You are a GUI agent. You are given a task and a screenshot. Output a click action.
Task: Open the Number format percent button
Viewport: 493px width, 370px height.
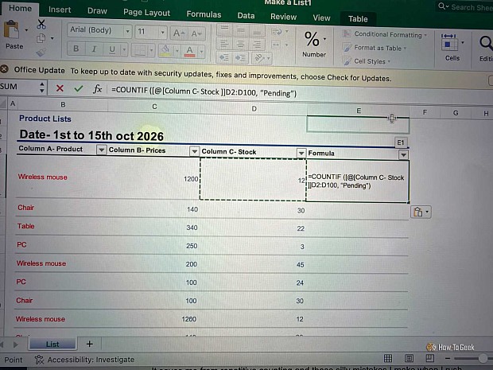[312, 39]
